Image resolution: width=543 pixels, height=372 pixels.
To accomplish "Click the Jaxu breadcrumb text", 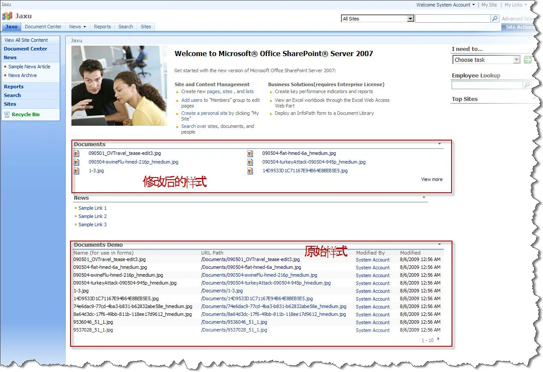I will pos(76,40).
